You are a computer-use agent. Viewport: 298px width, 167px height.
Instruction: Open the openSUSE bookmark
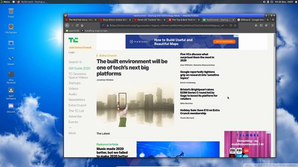tap(73, 31)
